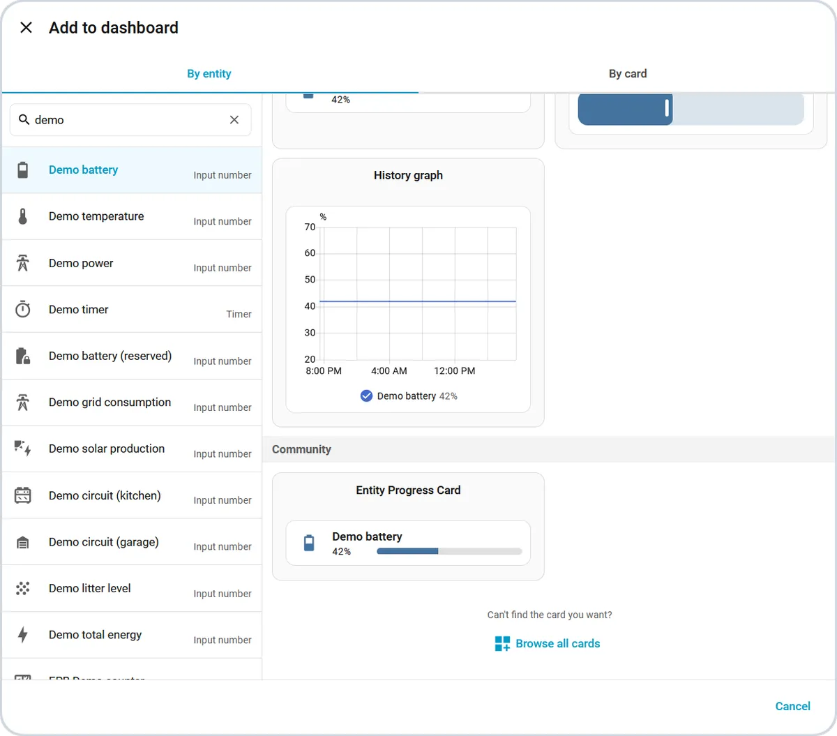The image size is (837, 736).
Task: Select Demo total energy entity row
Action: point(132,635)
